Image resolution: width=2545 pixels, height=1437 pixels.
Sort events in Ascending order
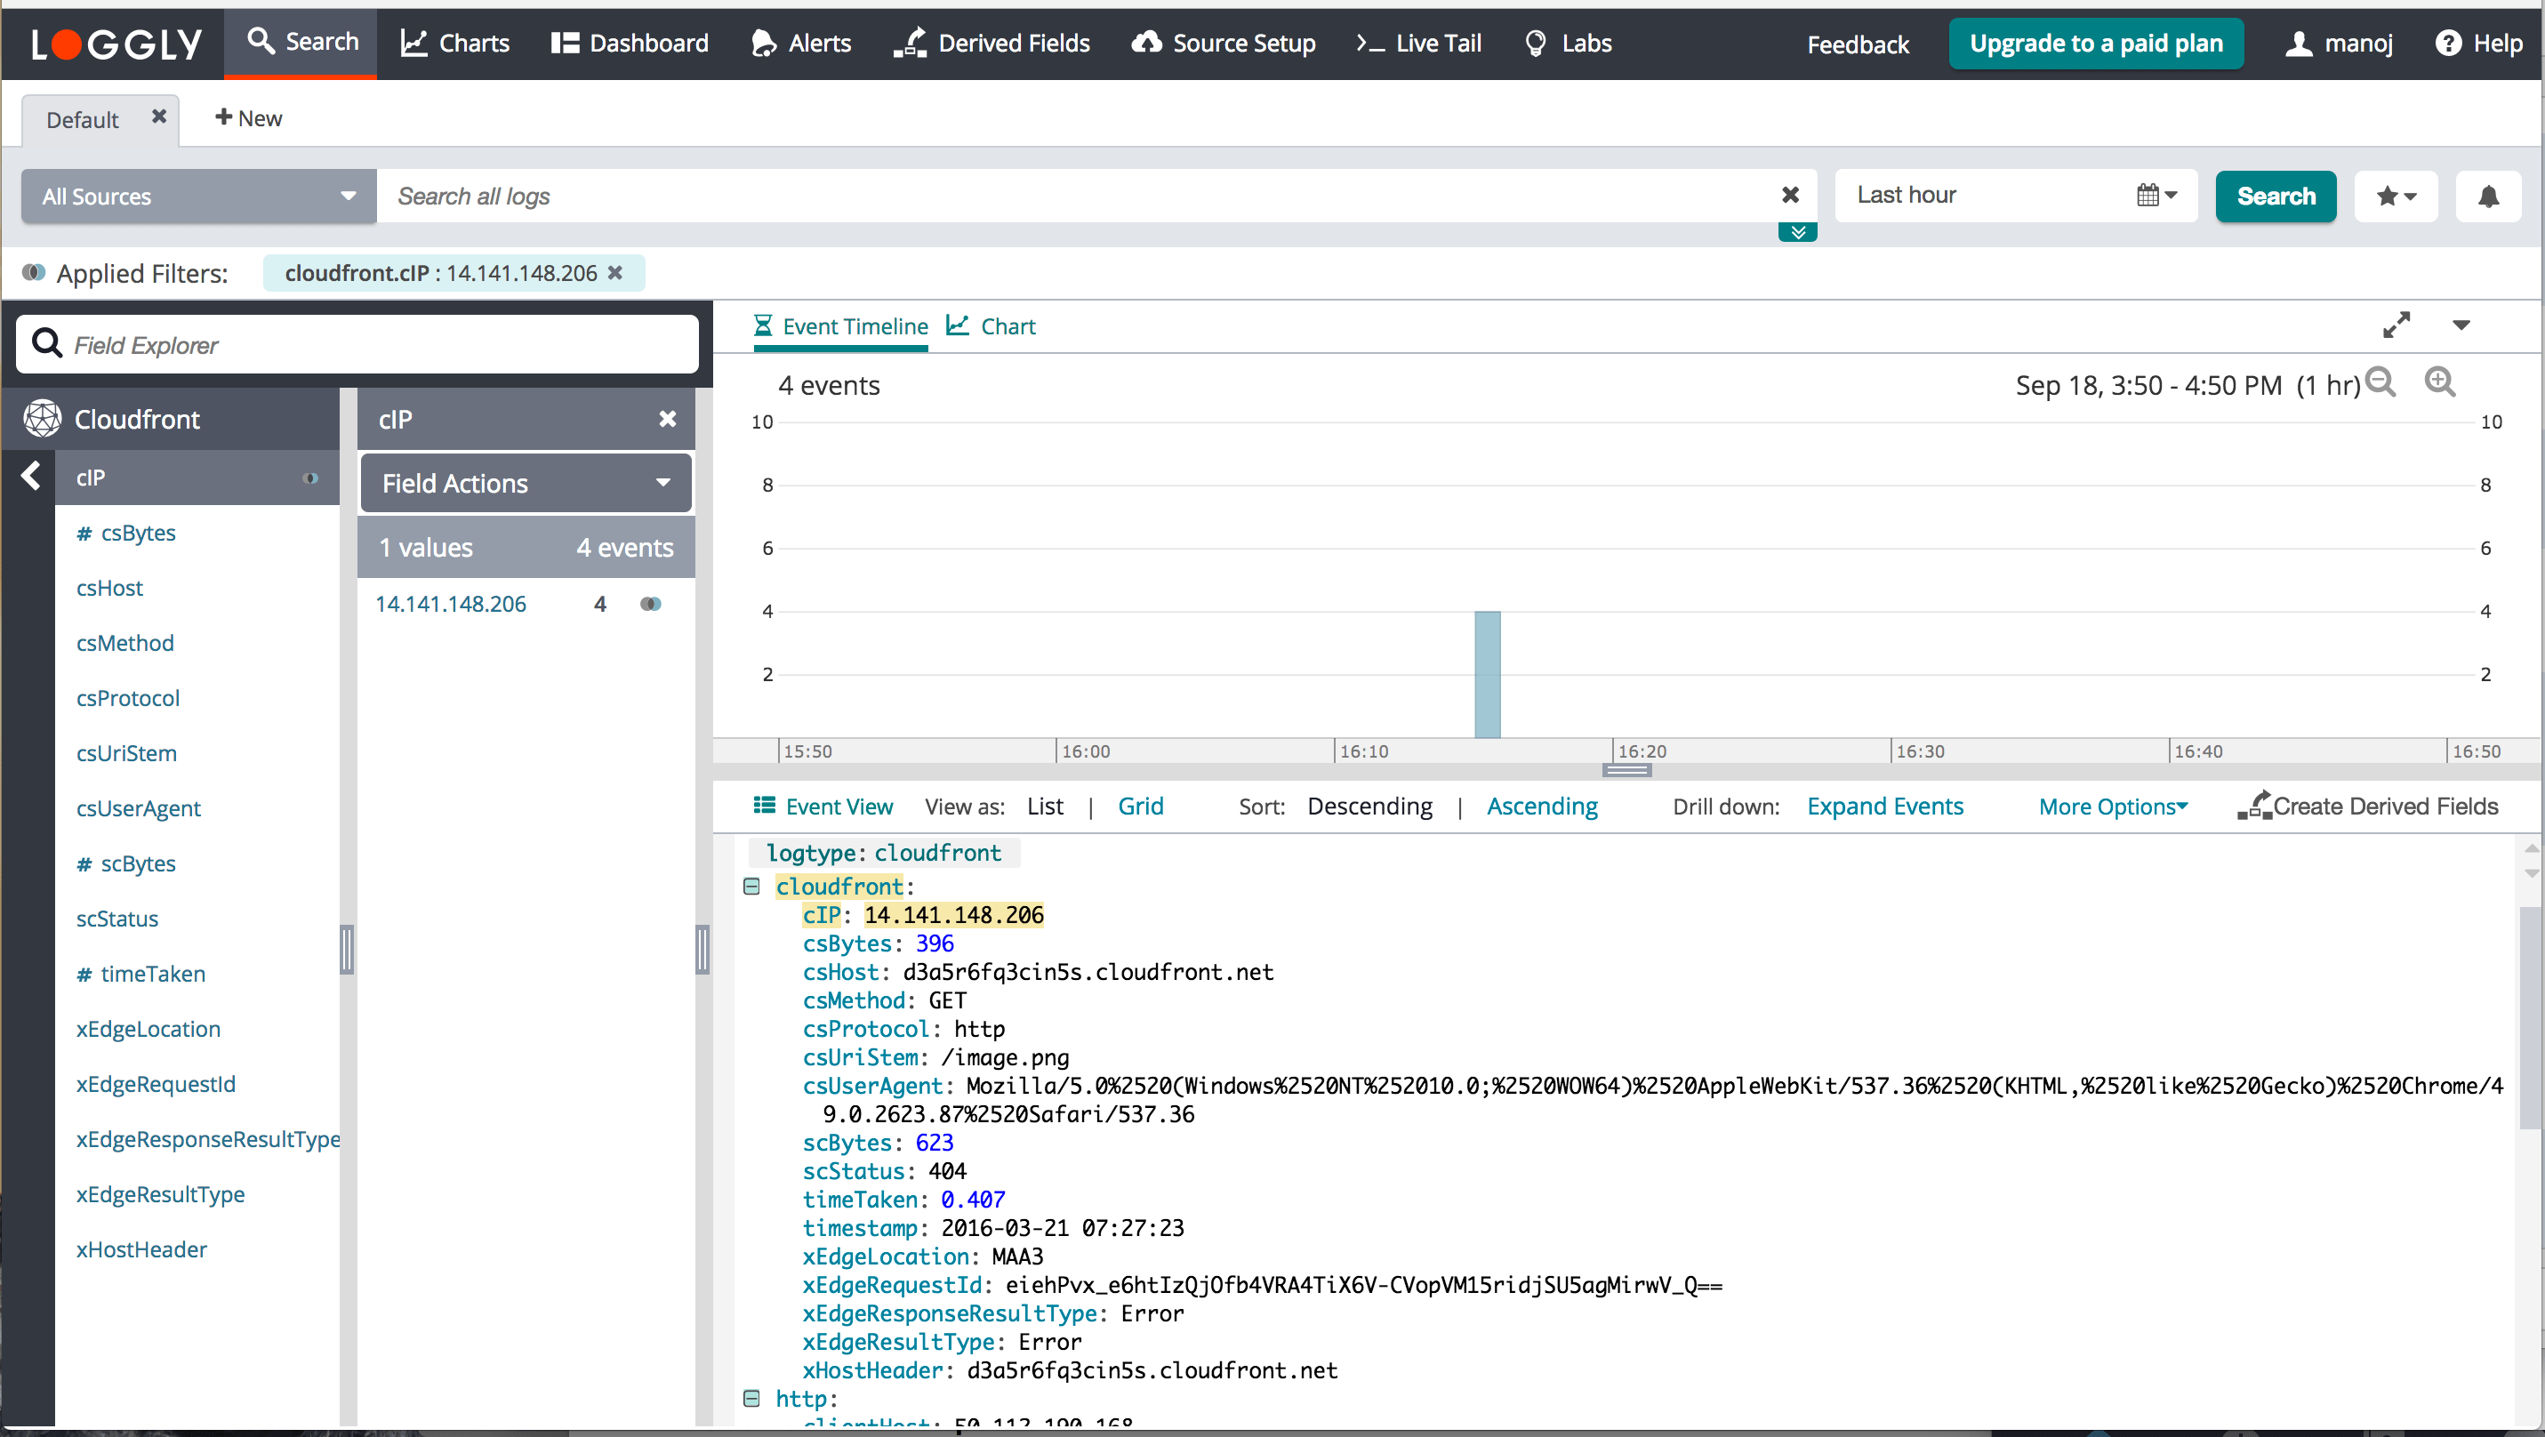click(x=1541, y=806)
